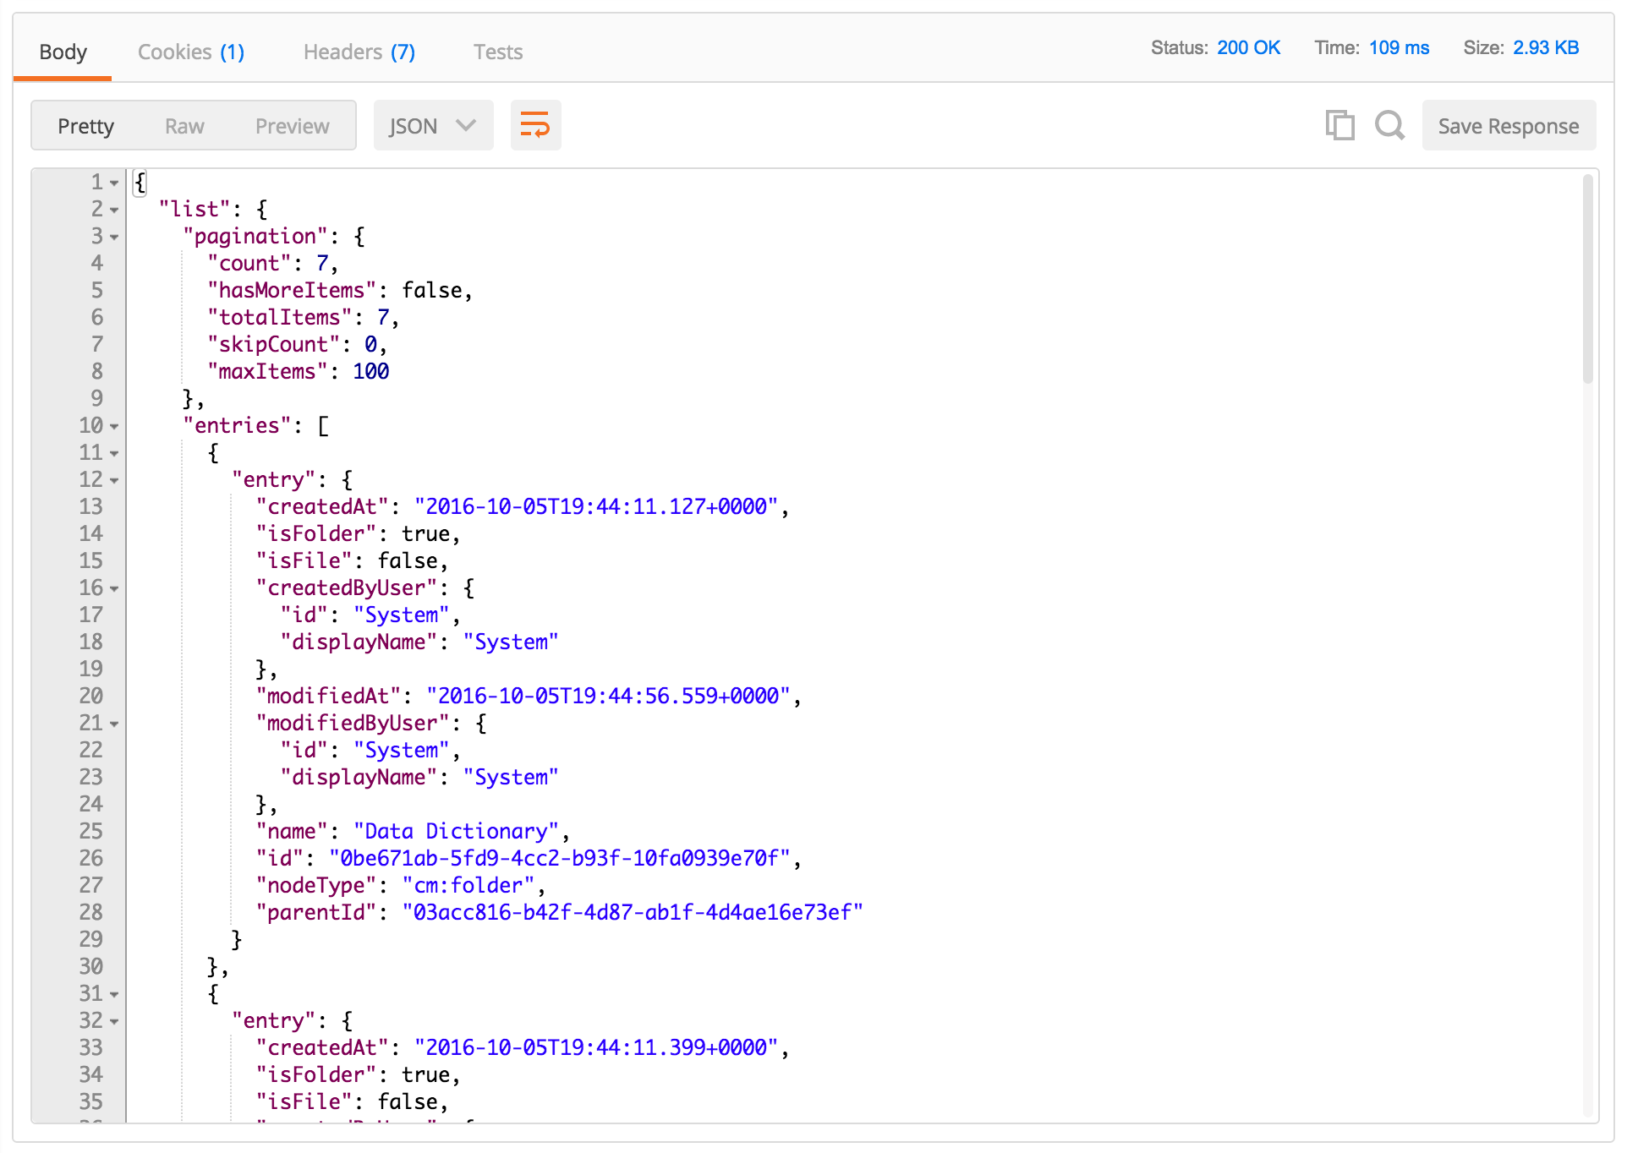The image size is (1627, 1153).
Task: Click "id": "System" on line 22
Action: pos(370,750)
